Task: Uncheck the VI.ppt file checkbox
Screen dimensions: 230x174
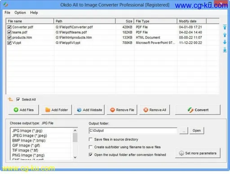Action: click(9, 43)
